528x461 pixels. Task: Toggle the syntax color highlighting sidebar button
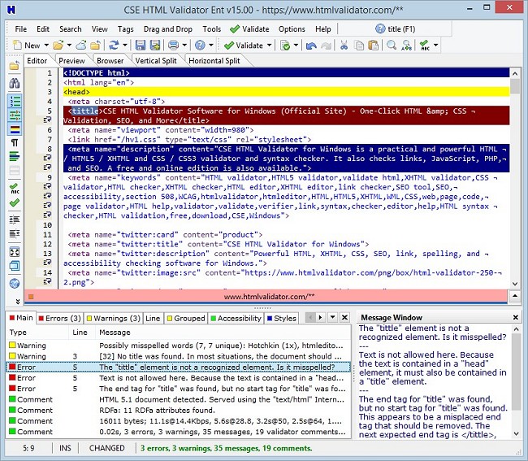tap(14, 129)
